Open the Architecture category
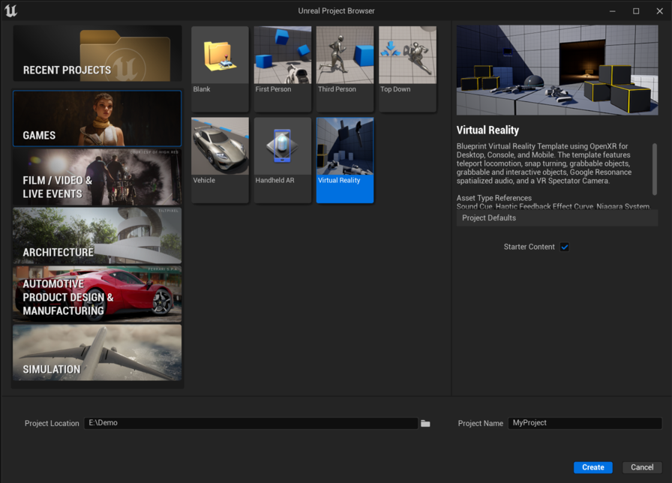 (96, 236)
